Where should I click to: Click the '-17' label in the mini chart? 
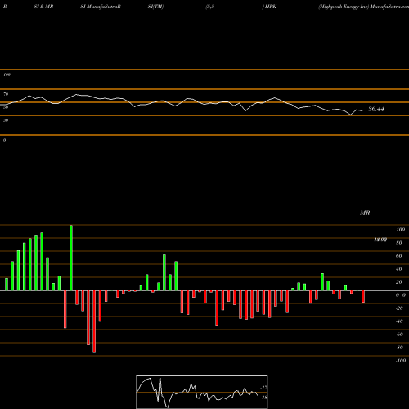coord(264,388)
